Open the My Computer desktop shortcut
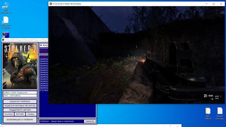Image resolution: width=226 pixels, height=127 pixels. point(6,7)
